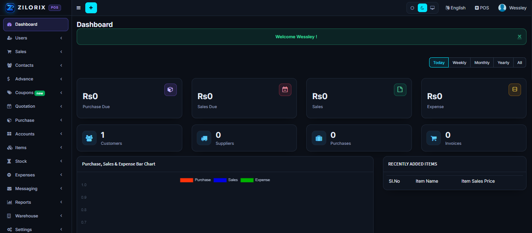Click the Quotation calendar sidebar icon
The width and height of the screenshot is (532, 233).
[9, 106]
